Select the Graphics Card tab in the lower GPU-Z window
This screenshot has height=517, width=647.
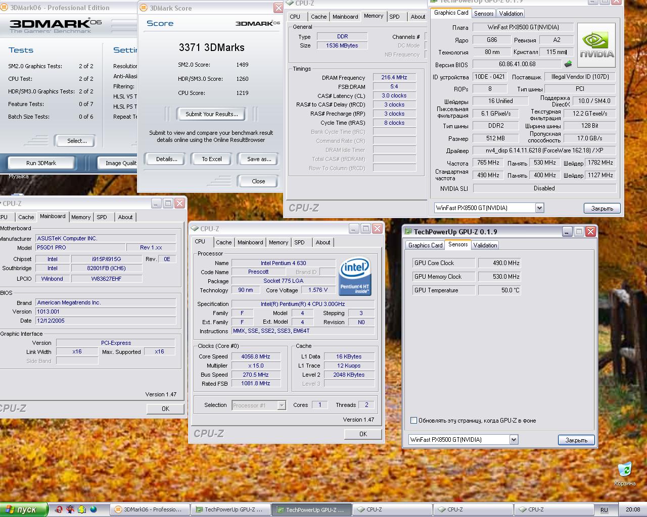425,245
